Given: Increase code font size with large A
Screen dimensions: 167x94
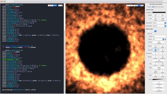Looking at the screenshot, I should pos(62,5).
